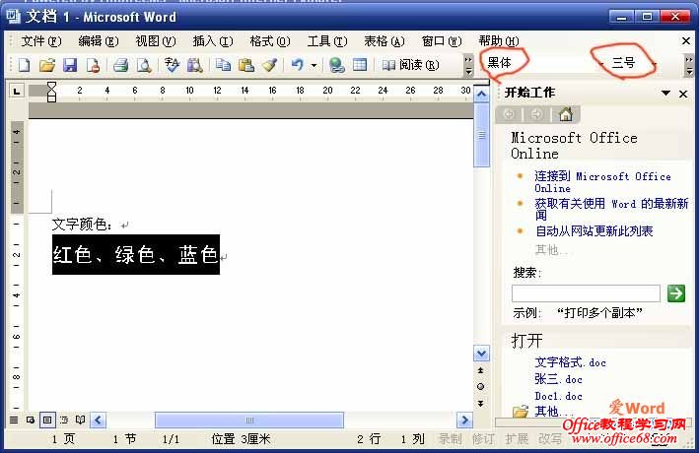Open the Research tool icon

(195, 65)
